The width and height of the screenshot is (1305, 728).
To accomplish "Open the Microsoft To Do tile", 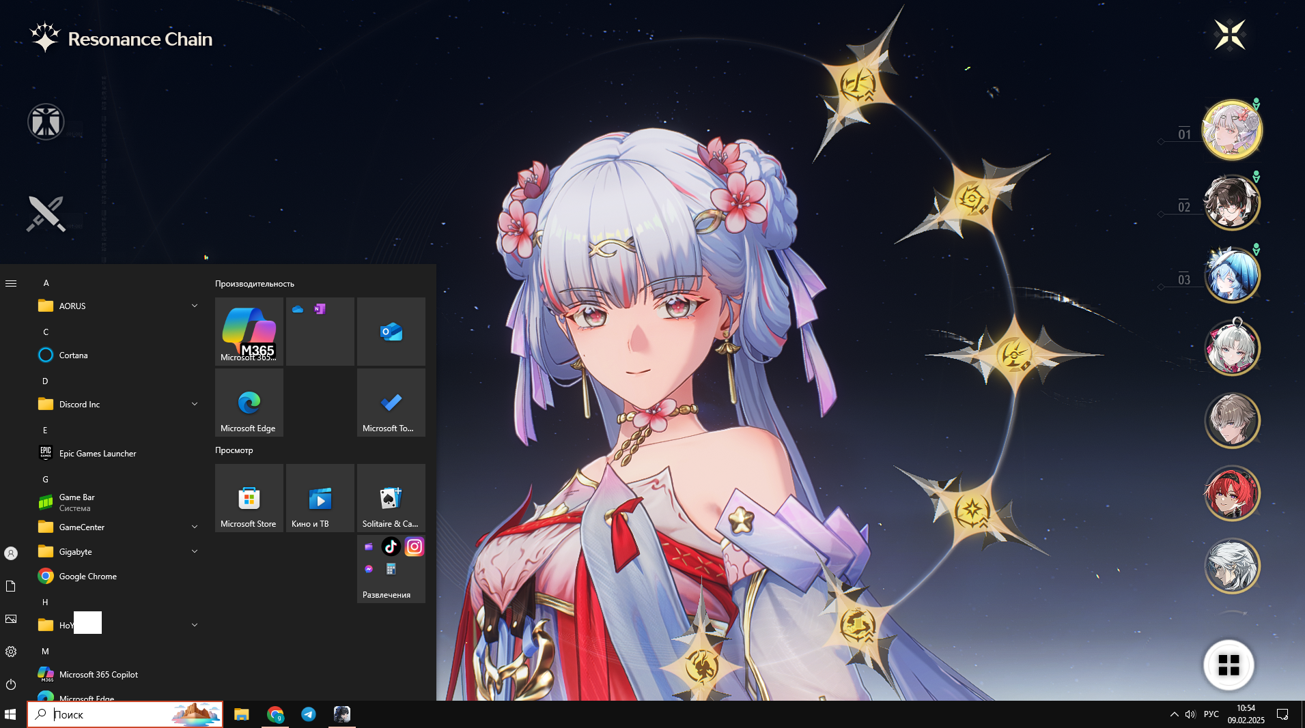I will (x=391, y=403).
